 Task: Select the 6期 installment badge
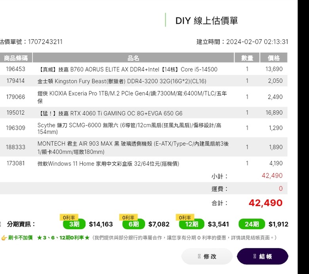tap(134, 224)
